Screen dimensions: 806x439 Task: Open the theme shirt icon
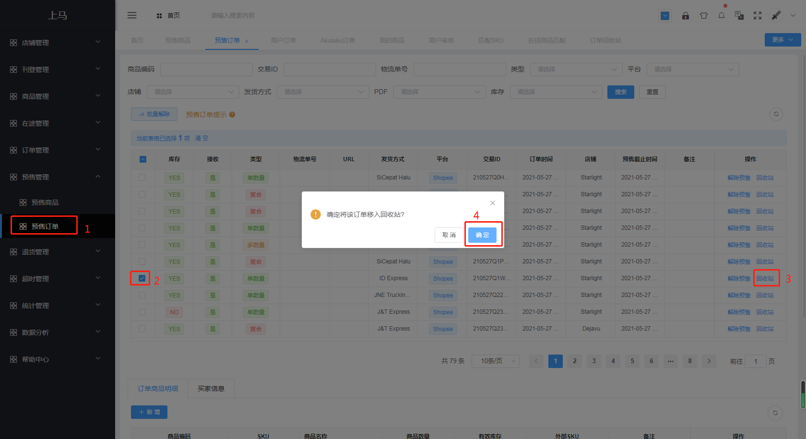point(704,16)
